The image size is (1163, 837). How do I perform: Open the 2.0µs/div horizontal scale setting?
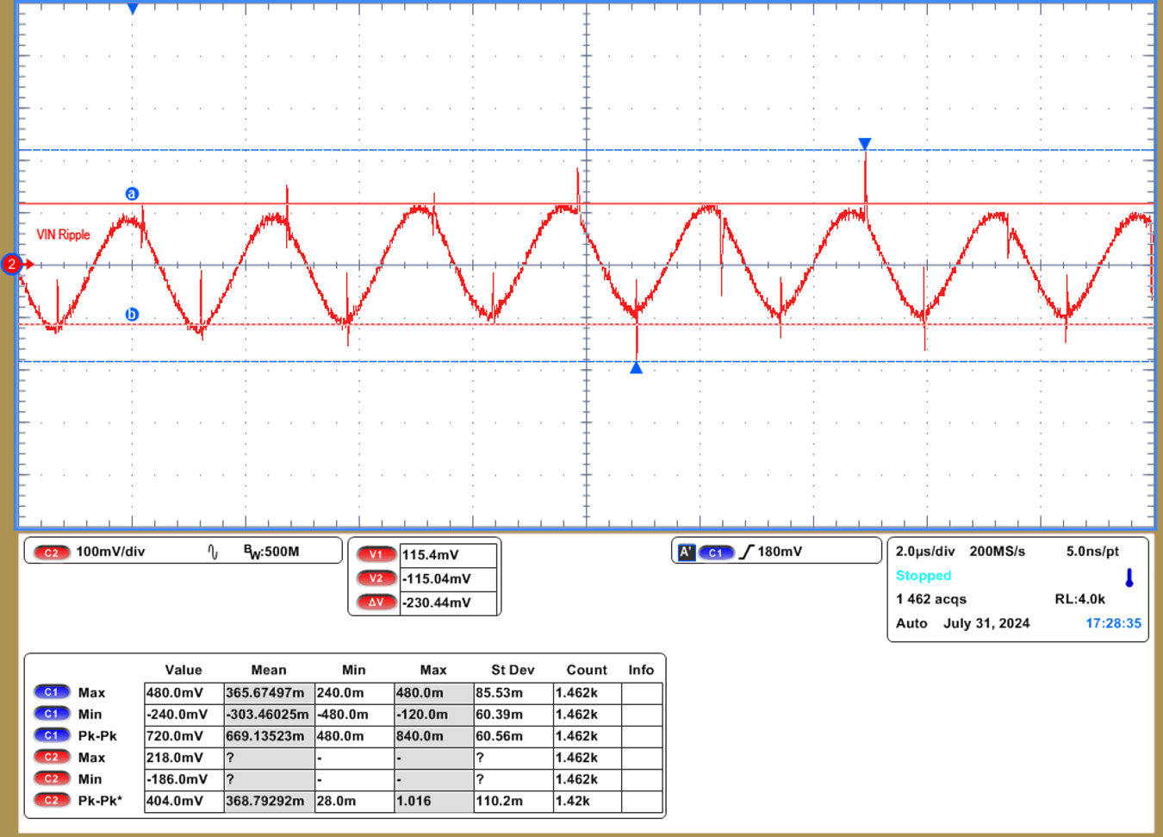click(x=924, y=551)
